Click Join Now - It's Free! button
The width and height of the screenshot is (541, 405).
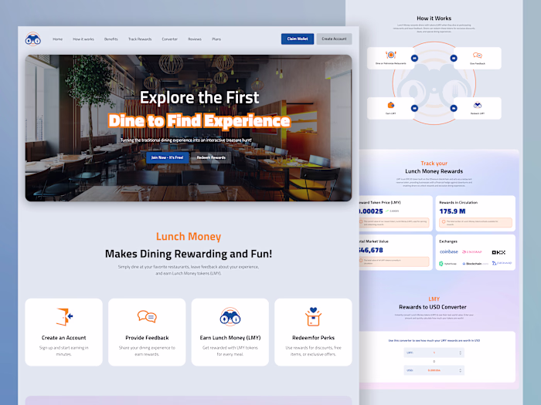click(x=168, y=157)
